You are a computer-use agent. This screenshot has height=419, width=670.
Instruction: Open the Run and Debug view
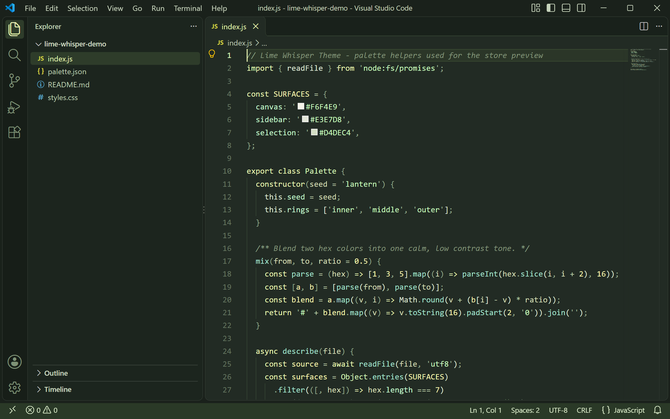[14, 107]
